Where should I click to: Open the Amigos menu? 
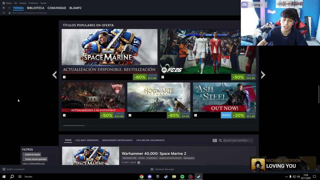point(23,3)
